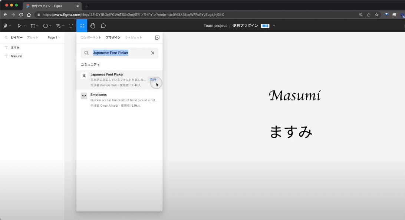Clear the plugin search with X
This screenshot has height=220, width=405.
[153, 53]
